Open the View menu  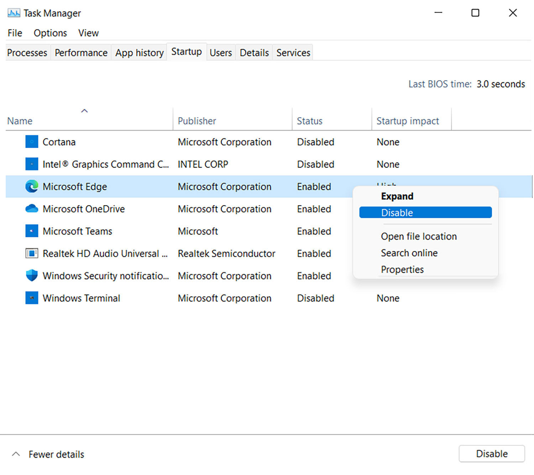point(88,33)
